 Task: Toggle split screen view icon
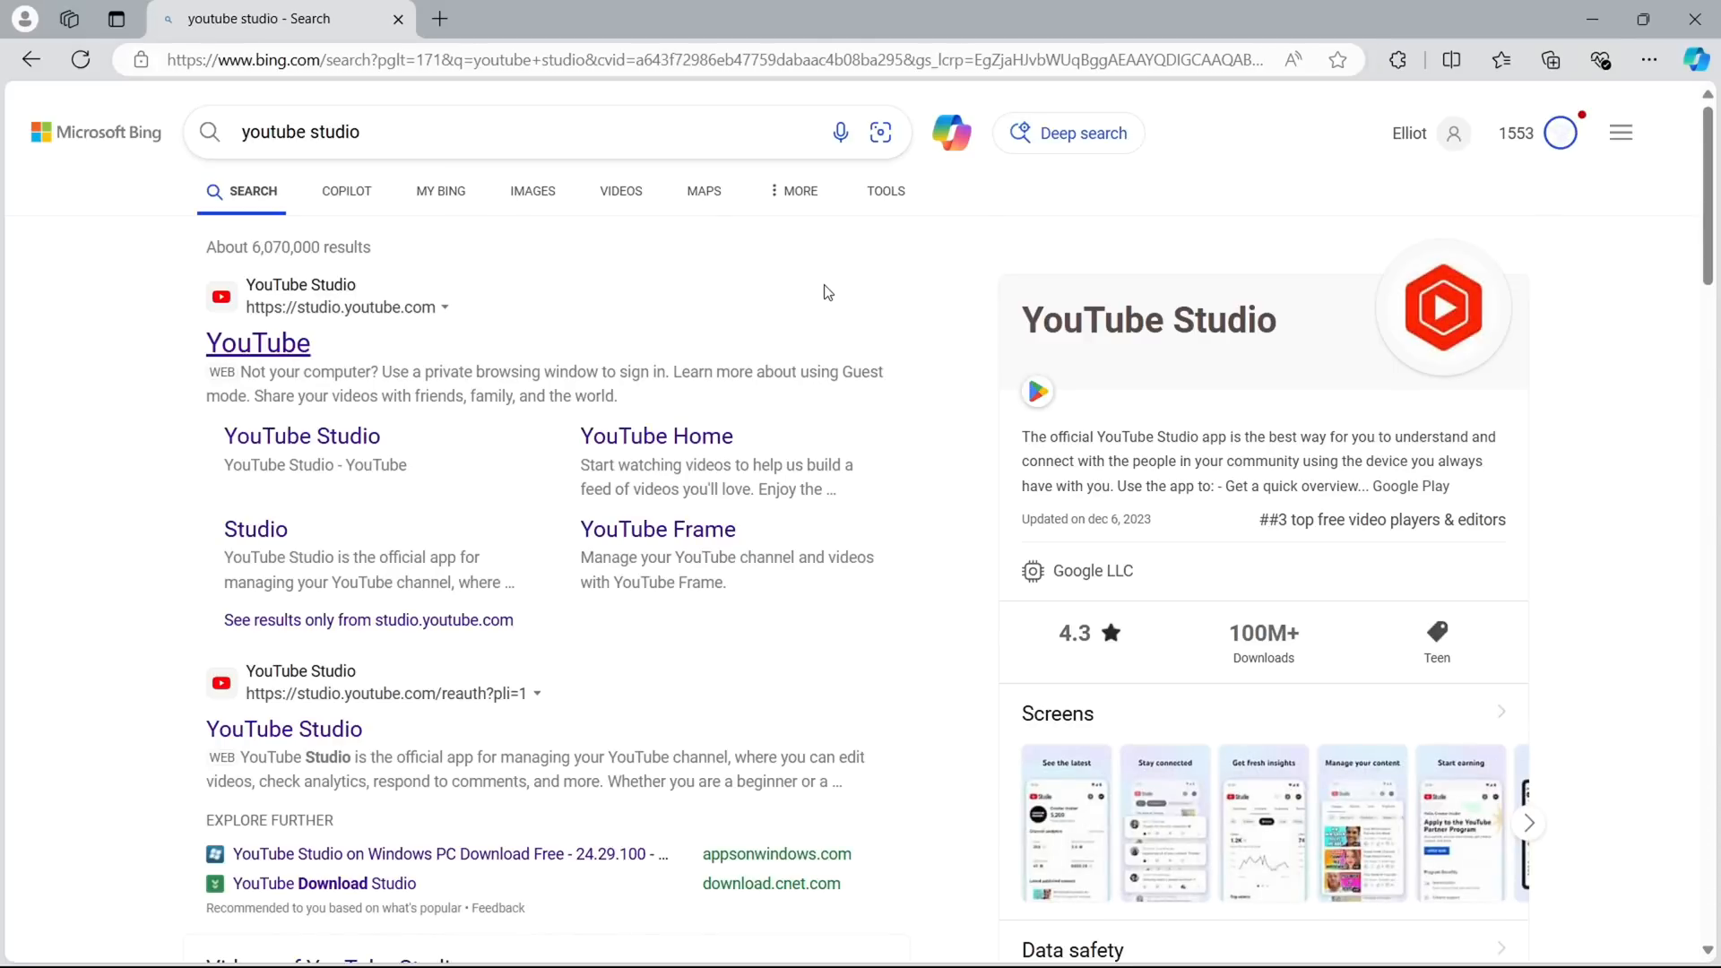pos(1452,60)
